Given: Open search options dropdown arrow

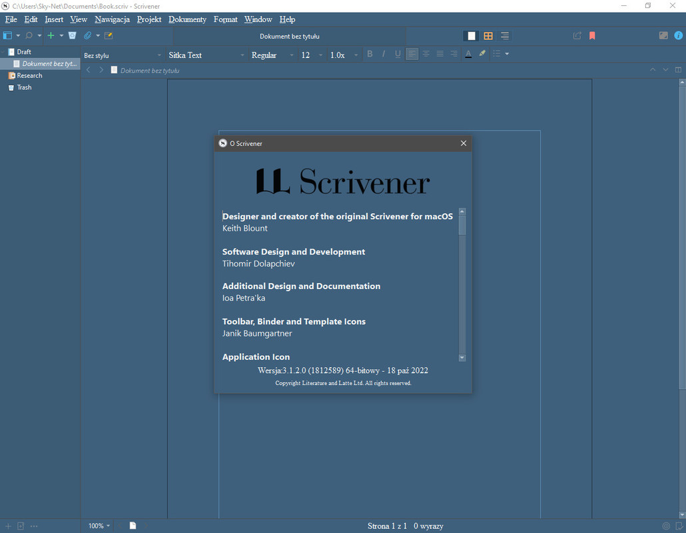Looking at the screenshot, I should (39, 35).
